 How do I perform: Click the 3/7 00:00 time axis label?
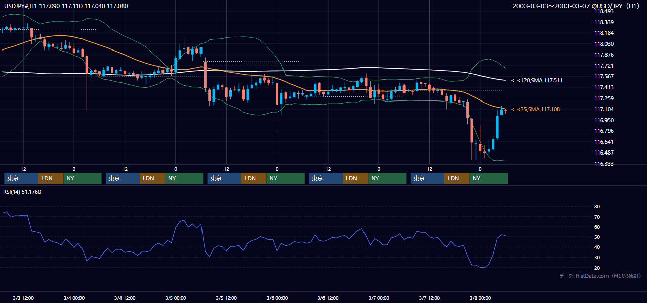tap(379, 298)
